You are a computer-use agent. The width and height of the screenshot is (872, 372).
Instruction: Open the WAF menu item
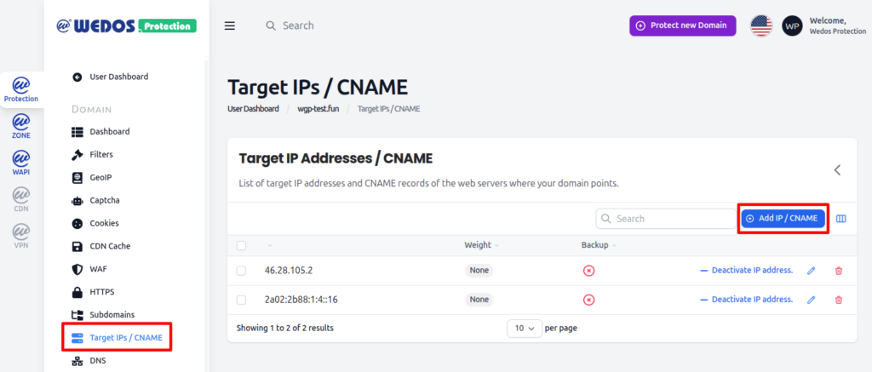[98, 269]
